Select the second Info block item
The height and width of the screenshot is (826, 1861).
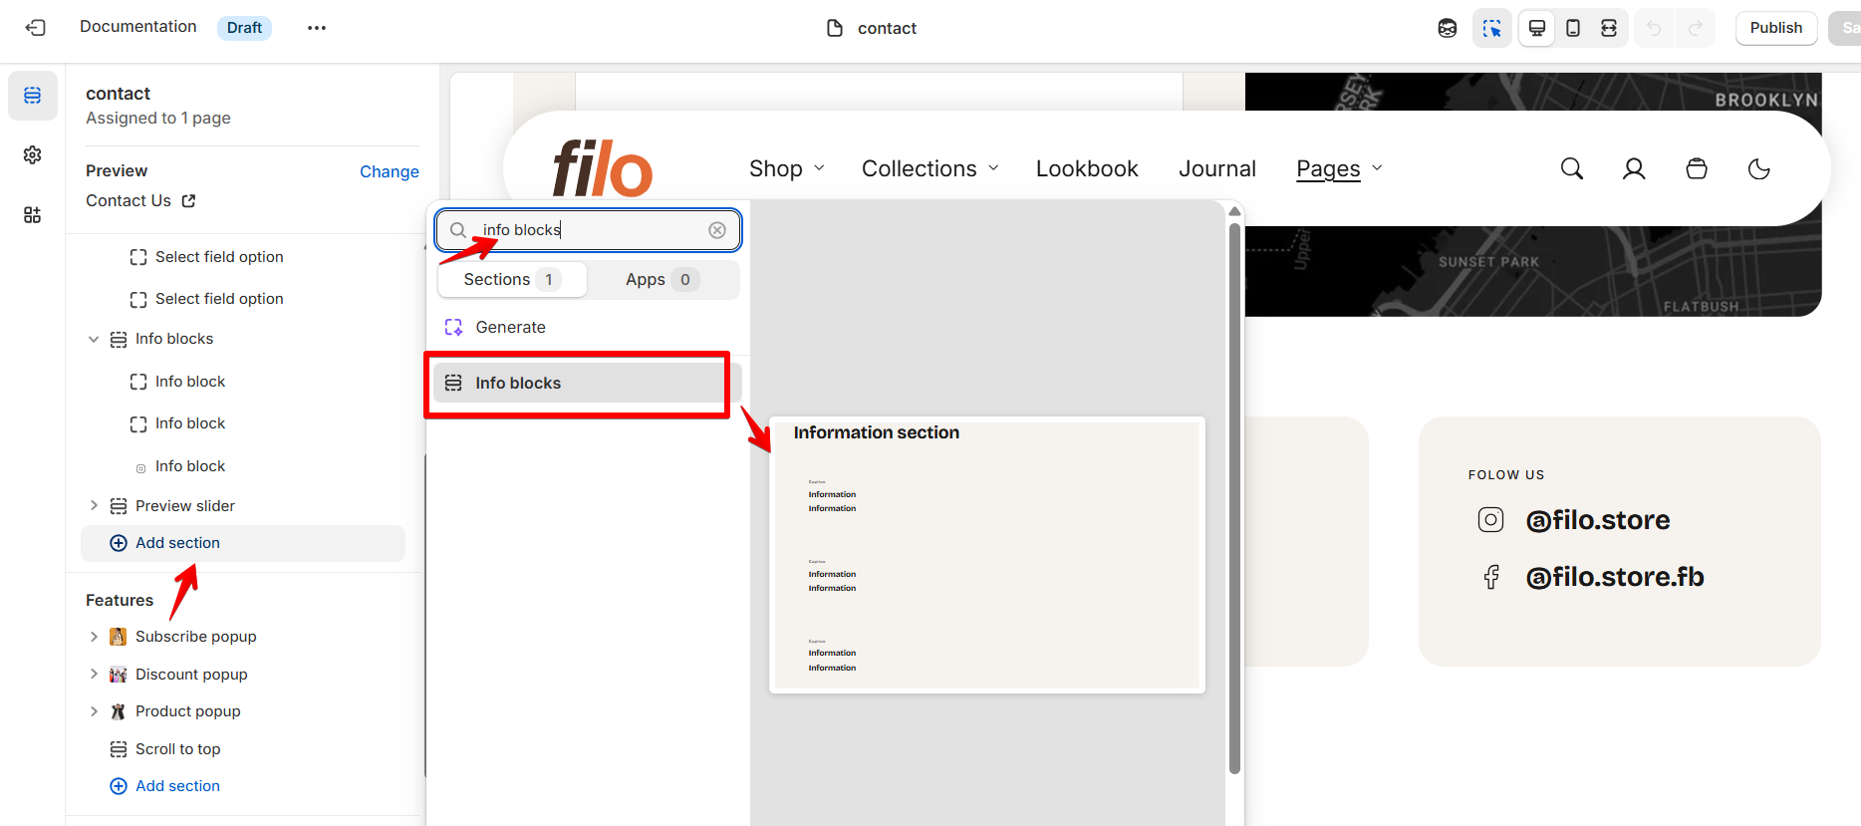click(190, 423)
